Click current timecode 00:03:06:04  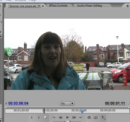pos(18,103)
